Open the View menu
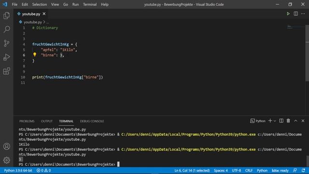Screen dimensions: 309x174 click(x=55, y=4)
